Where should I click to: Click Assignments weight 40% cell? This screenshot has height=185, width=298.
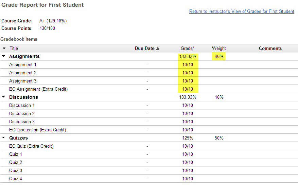219,56
